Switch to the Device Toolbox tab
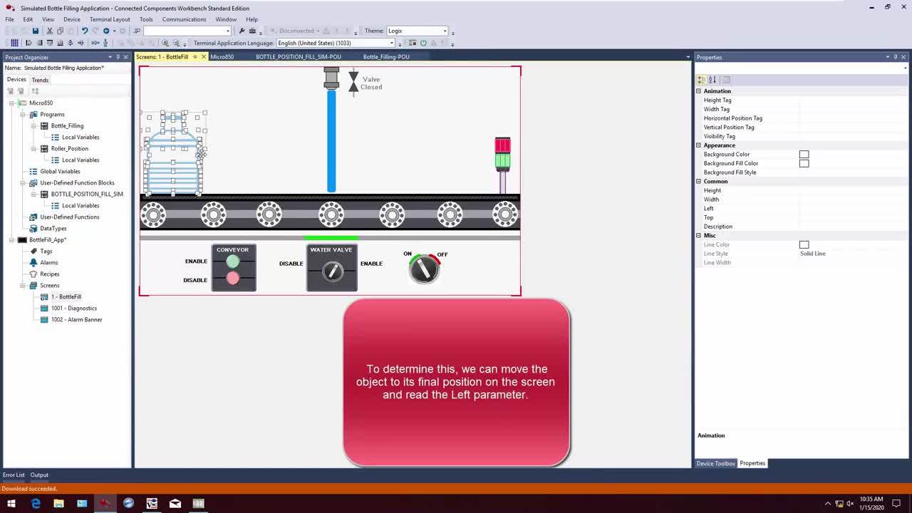Viewport: 912px width, 513px height. (x=715, y=463)
